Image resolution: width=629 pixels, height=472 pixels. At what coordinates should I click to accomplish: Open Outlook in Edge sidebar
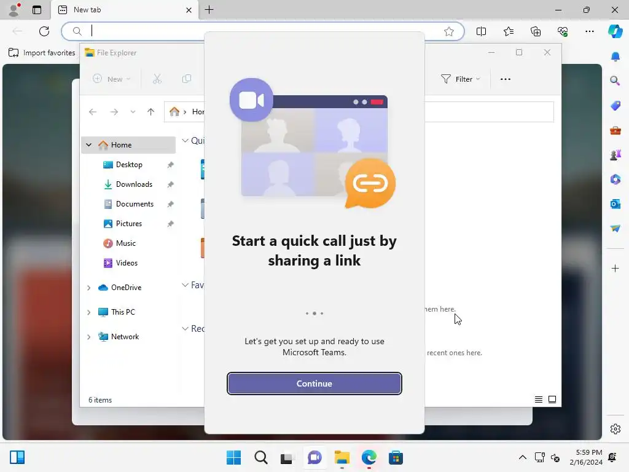coord(615,204)
